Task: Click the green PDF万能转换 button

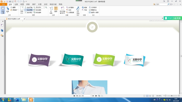Action: click(x=173, y=18)
